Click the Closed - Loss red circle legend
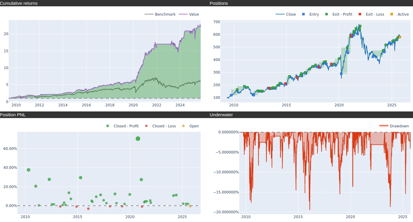 click(147, 126)
